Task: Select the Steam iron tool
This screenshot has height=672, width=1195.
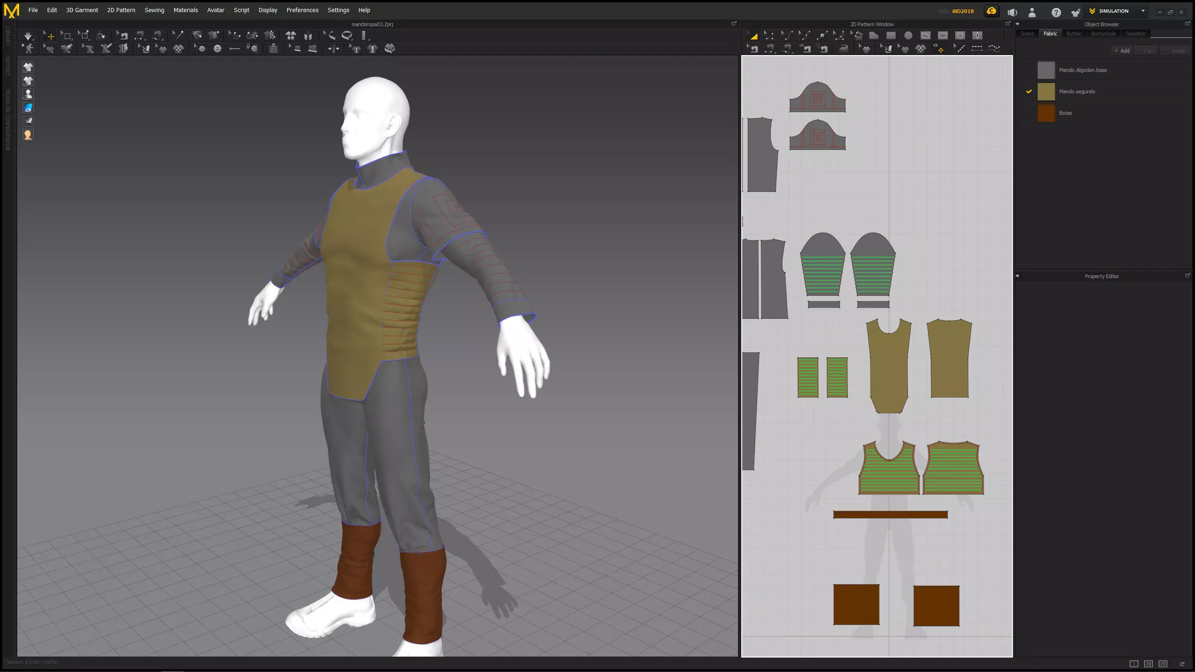Action: coord(844,49)
